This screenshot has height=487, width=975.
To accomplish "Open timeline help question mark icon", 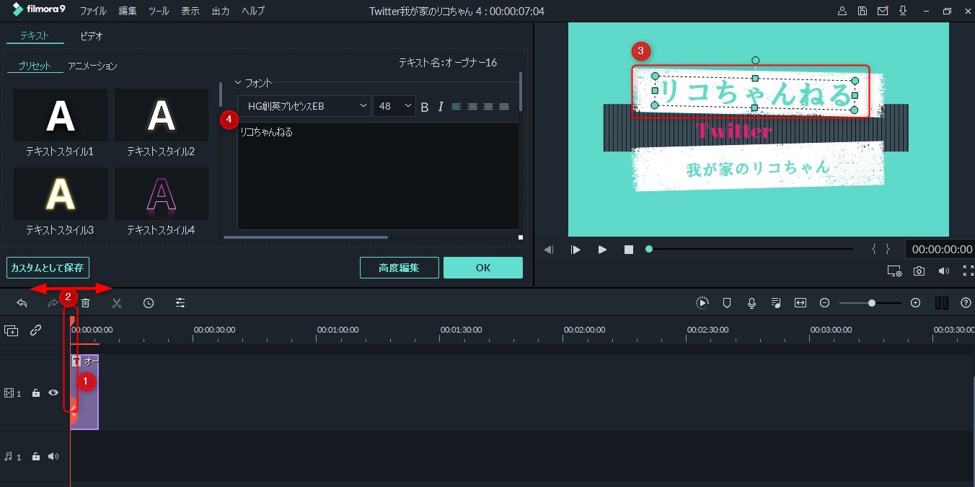I will click(966, 303).
